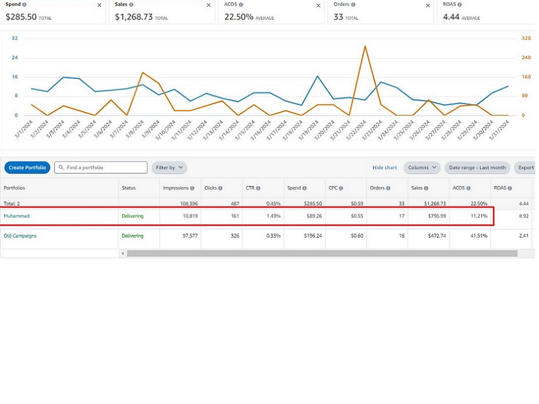Click the Orders column info icon
The width and height of the screenshot is (539, 404).
click(388, 188)
